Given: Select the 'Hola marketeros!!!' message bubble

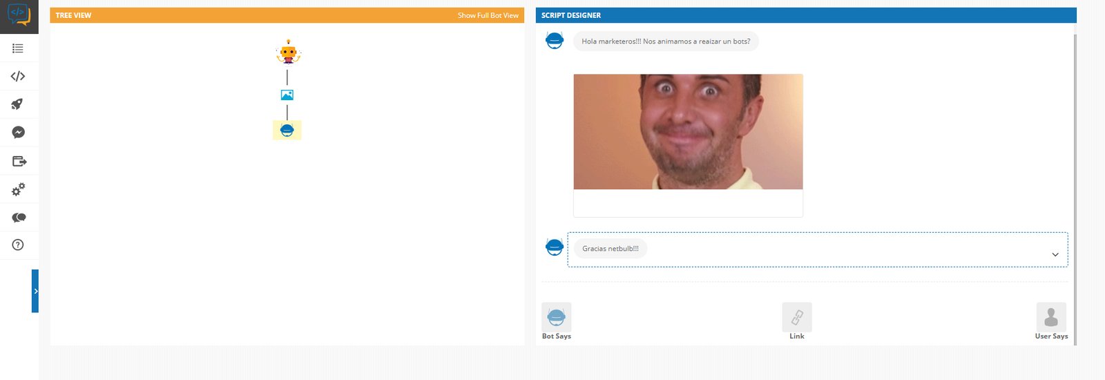Looking at the screenshot, I should point(666,41).
